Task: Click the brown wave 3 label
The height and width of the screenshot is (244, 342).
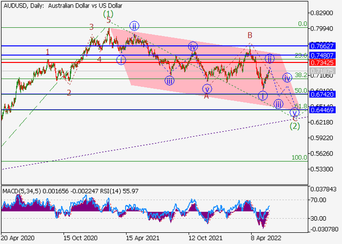Action: tap(92, 27)
